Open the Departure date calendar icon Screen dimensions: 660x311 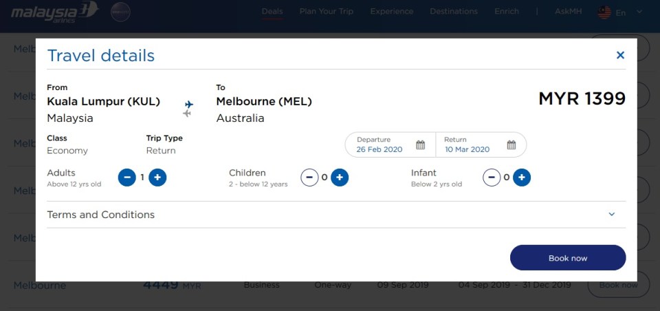421,145
